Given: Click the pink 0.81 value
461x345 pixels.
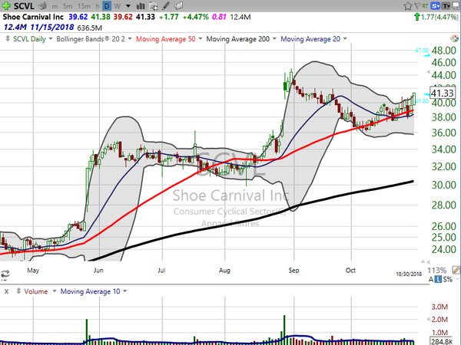Looking at the screenshot, I should (x=219, y=17).
